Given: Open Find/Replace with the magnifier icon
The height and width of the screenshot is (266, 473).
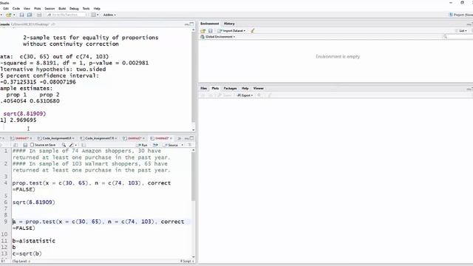Looking at the screenshot, I should pos(64,145).
